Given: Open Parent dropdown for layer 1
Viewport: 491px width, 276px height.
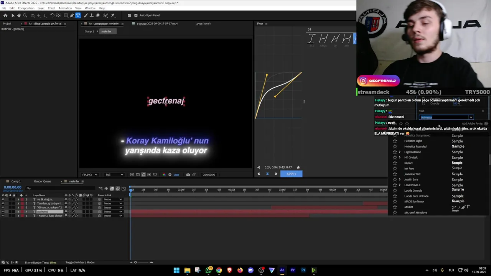Looking at the screenshot, I should point(113,199).
